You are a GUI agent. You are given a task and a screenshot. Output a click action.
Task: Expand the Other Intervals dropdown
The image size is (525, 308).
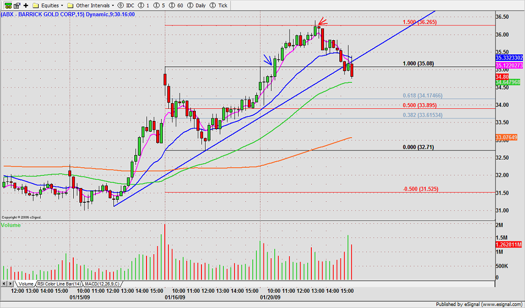click(x=91, y=6)
